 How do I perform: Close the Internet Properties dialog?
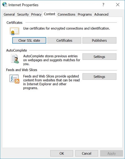pos(118,5)
